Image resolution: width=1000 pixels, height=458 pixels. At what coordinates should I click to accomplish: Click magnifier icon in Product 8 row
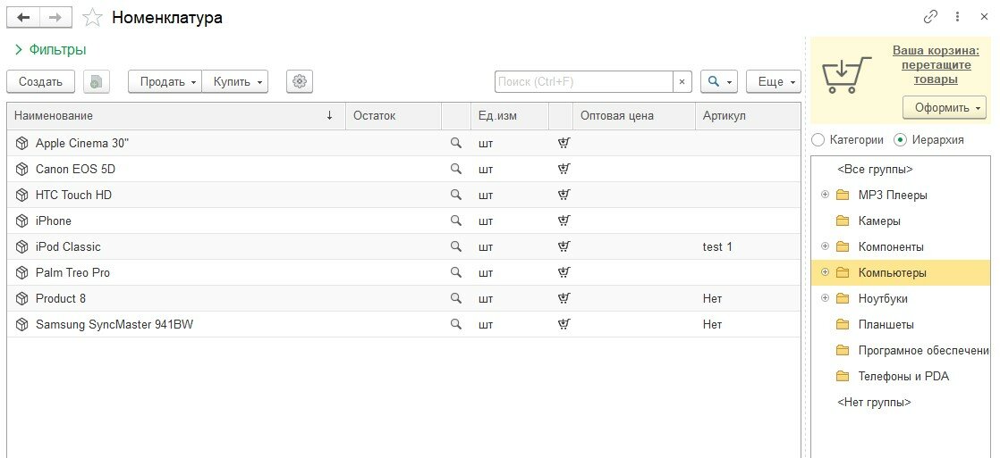click(455, 297)
